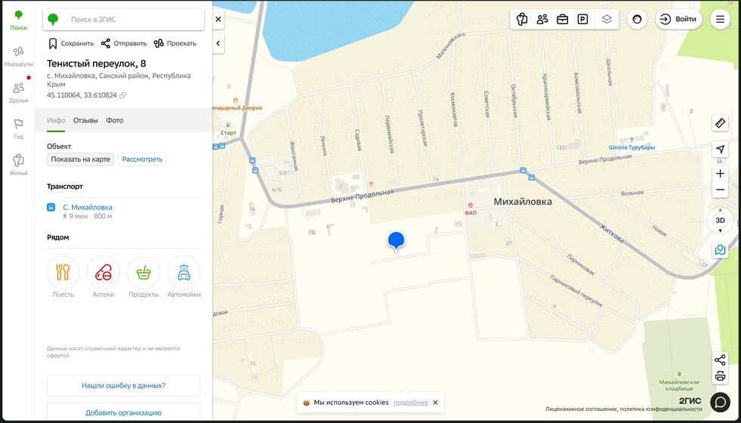
Task: Click the search field Поиск в 2ГИС
Action: [x=123, y=20]
